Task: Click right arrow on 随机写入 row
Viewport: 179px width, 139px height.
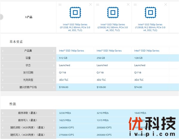Action: [54, 135]
